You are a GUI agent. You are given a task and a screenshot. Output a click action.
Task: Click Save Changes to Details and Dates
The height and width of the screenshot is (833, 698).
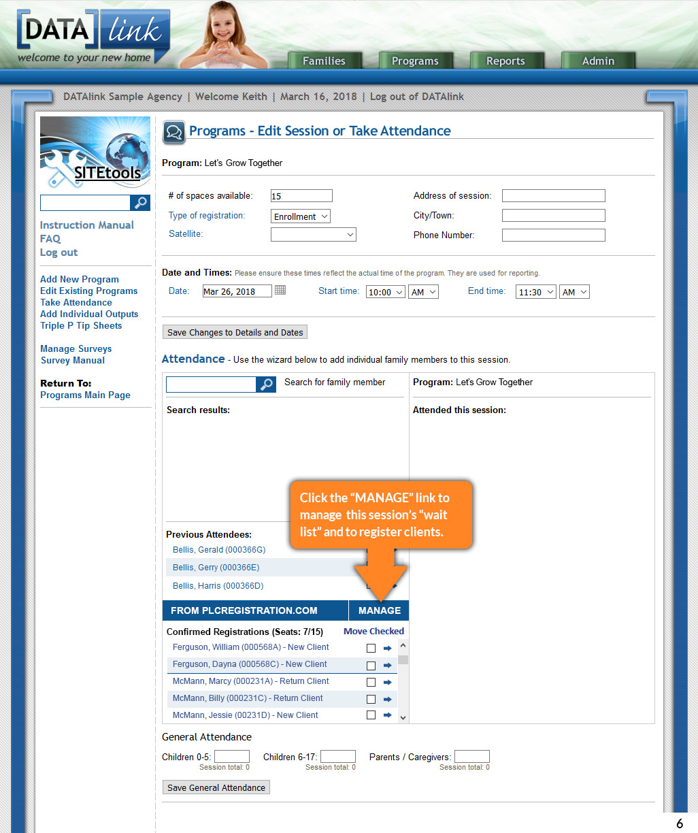pyautogui.click(x=235, y=332)
